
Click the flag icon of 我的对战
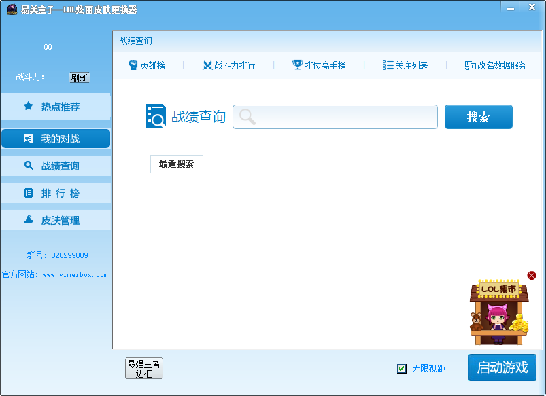29,139
